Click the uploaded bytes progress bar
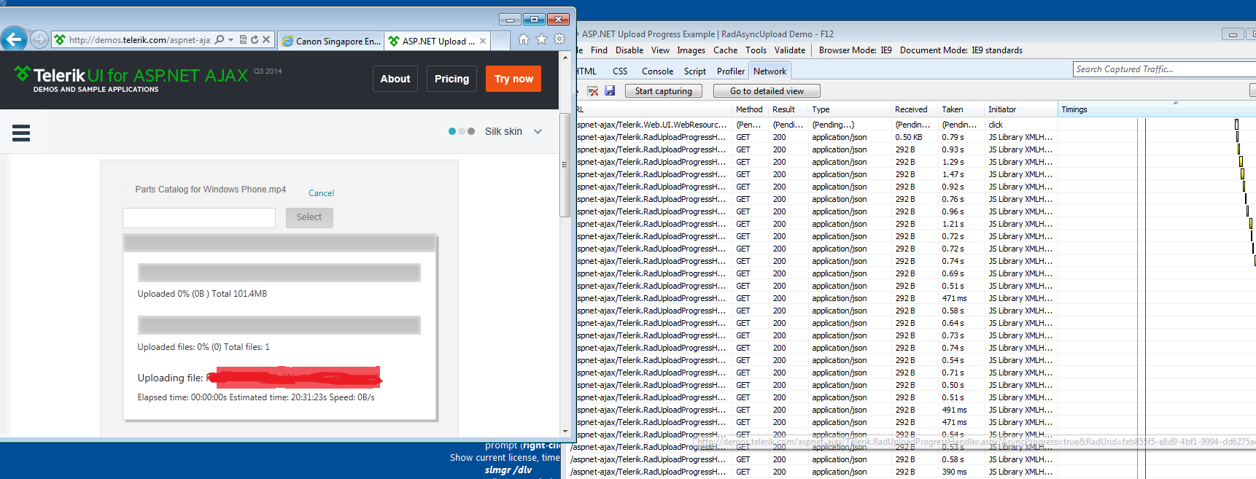Image resolution: width=1256 pixels, height=479 pixels. tap(279, 273)
